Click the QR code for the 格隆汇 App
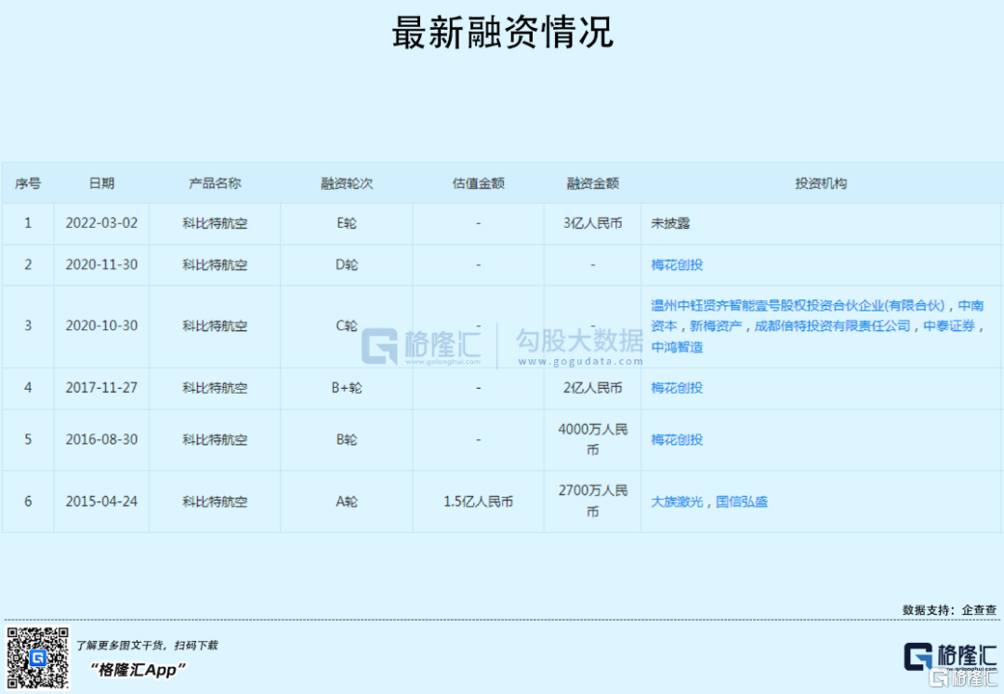 point(37,658)
